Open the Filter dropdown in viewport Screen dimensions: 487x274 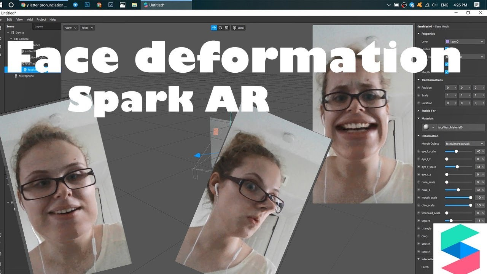click(x=87, y=28)
